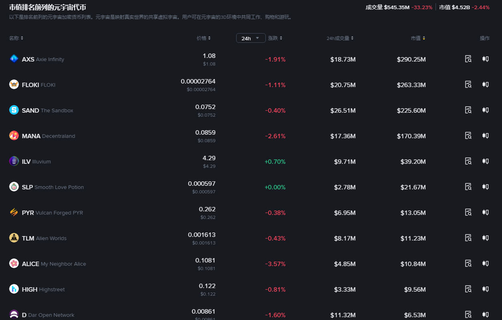Click the FLOKI coin logo
Image resolution: width=502 pixels, height=320 pixels.
click(14, 84)
